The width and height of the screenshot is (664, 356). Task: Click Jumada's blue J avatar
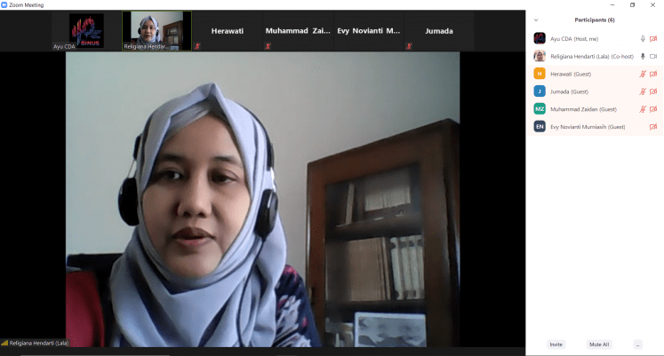click(x=540, y=91)
